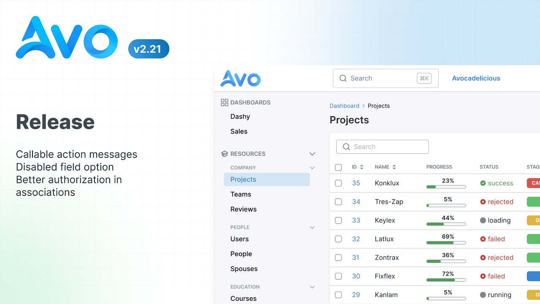Click the Projects table Search field
This screenshot has height=304, width=540.
click(382, 147)
